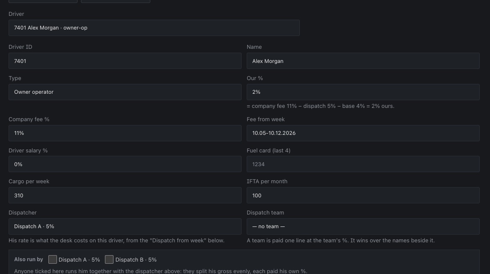The height and width of the screenshot is (274, 490).
Task: Click the Driver salary % field
Action: (x=125, y=164)
